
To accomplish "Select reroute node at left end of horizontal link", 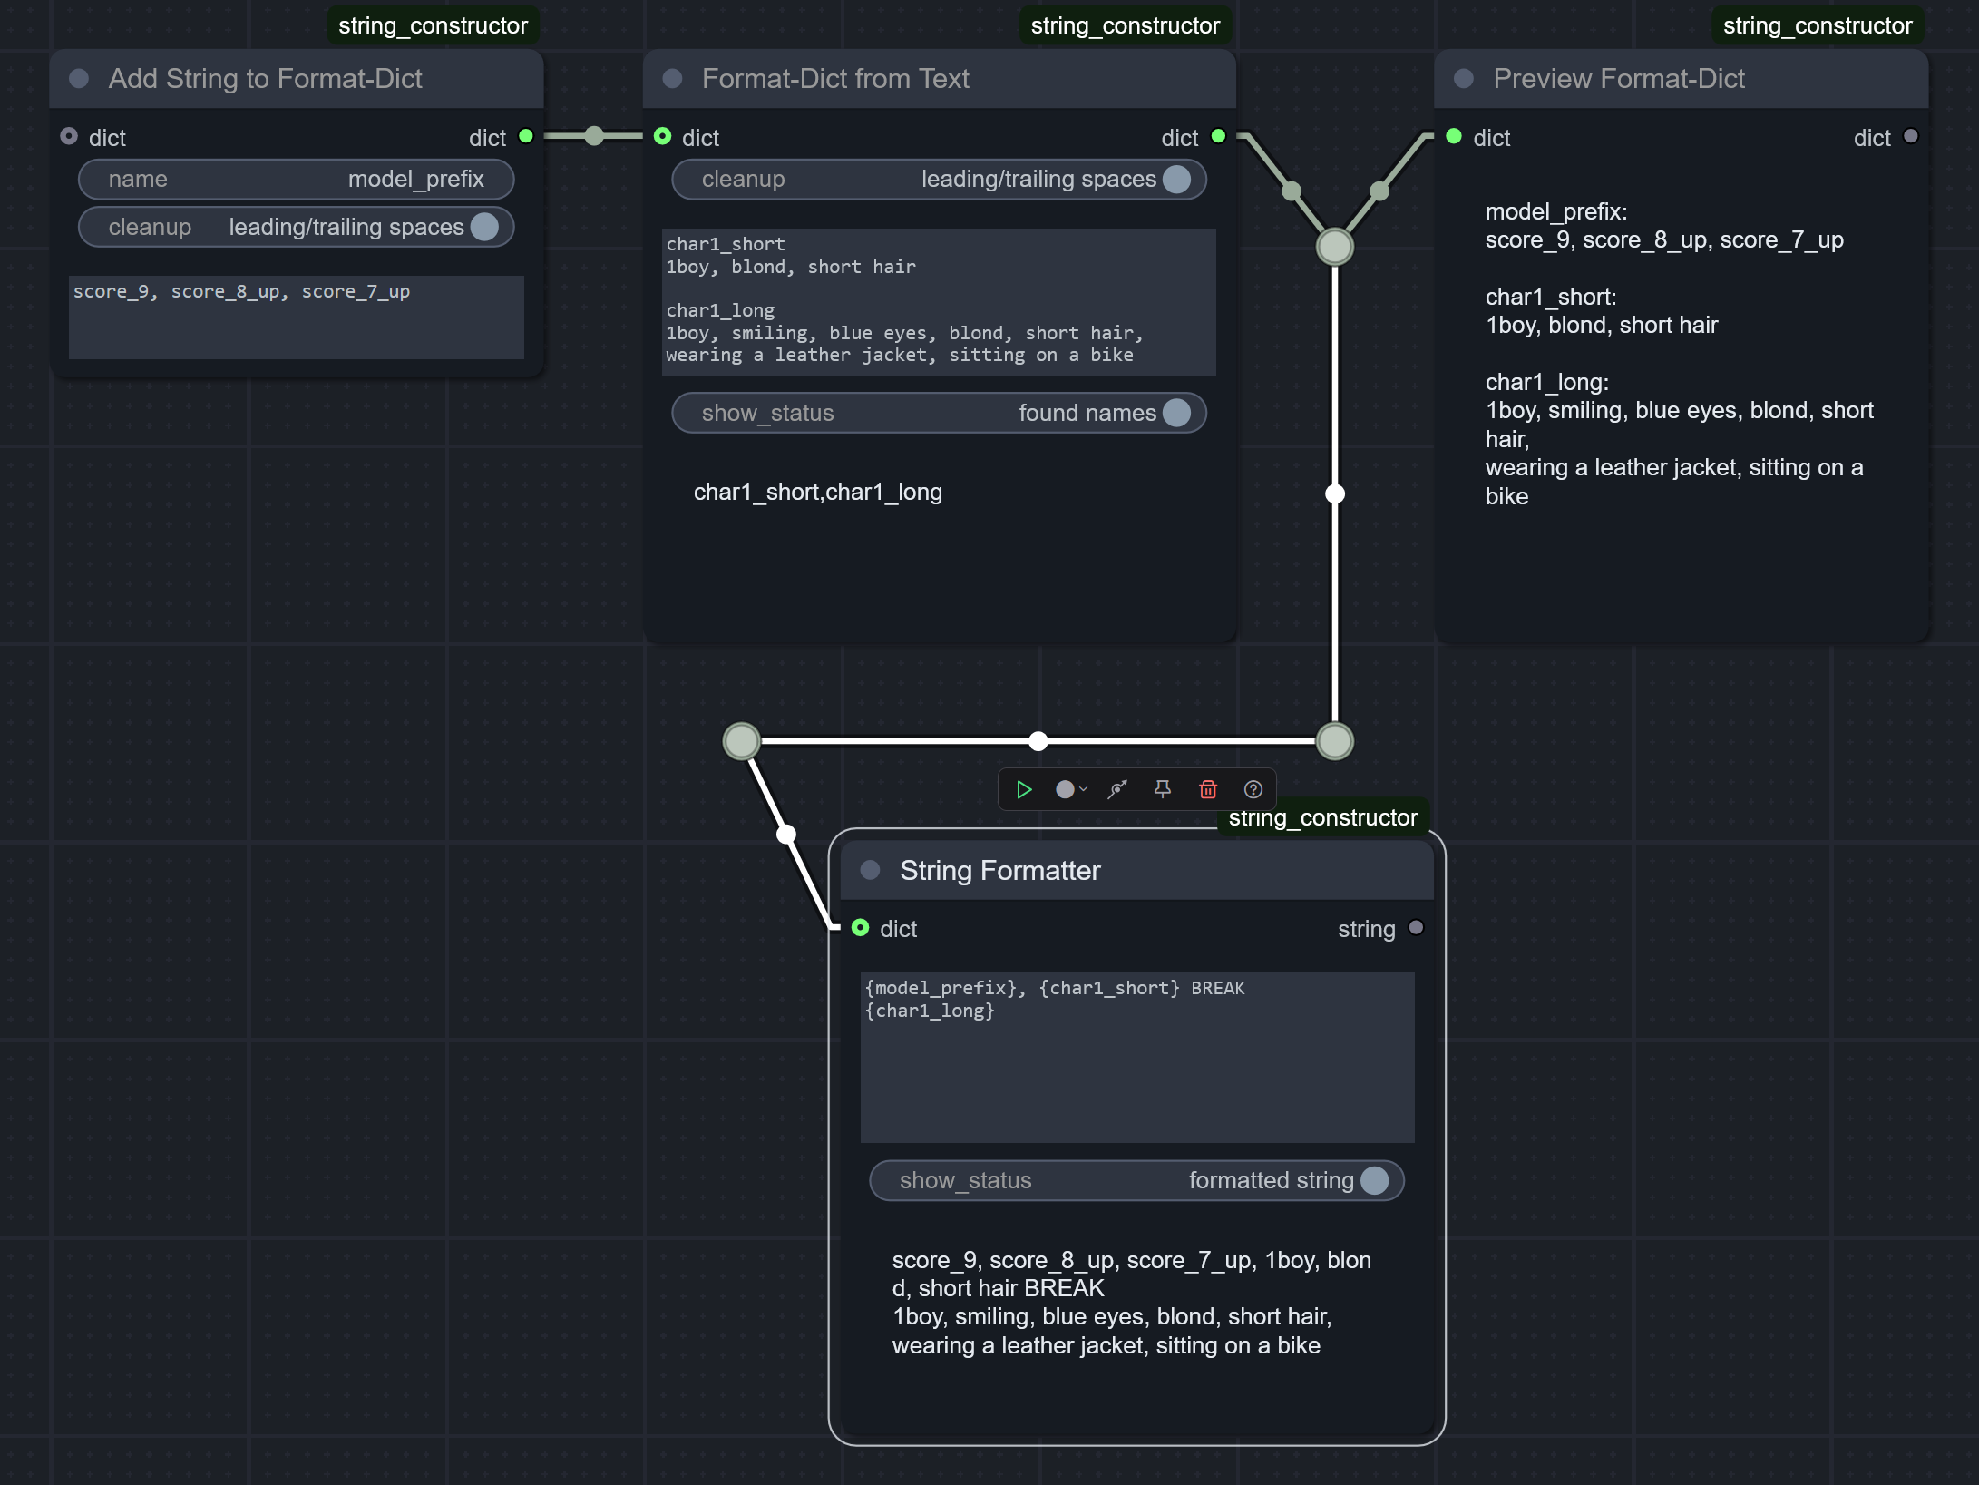I will coord(742,741).
